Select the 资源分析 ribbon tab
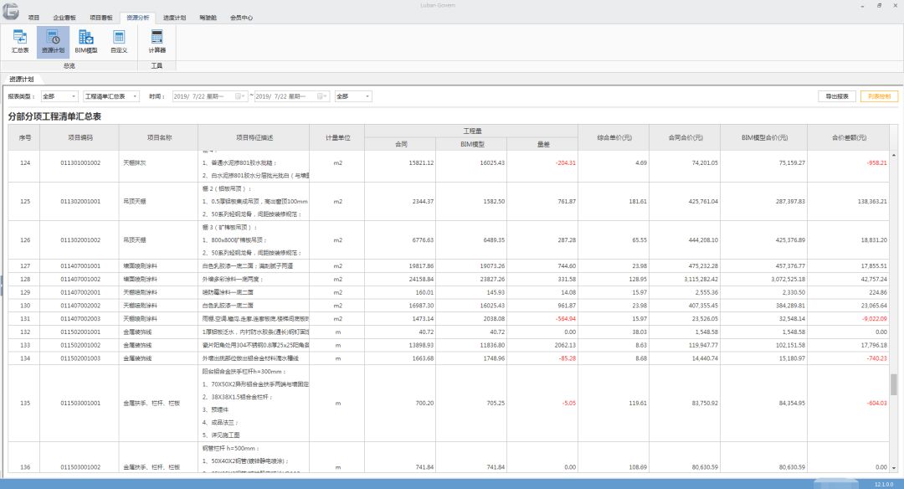Image resolution: width=904 pixels, height=489 pixels. tap(138, 18)
